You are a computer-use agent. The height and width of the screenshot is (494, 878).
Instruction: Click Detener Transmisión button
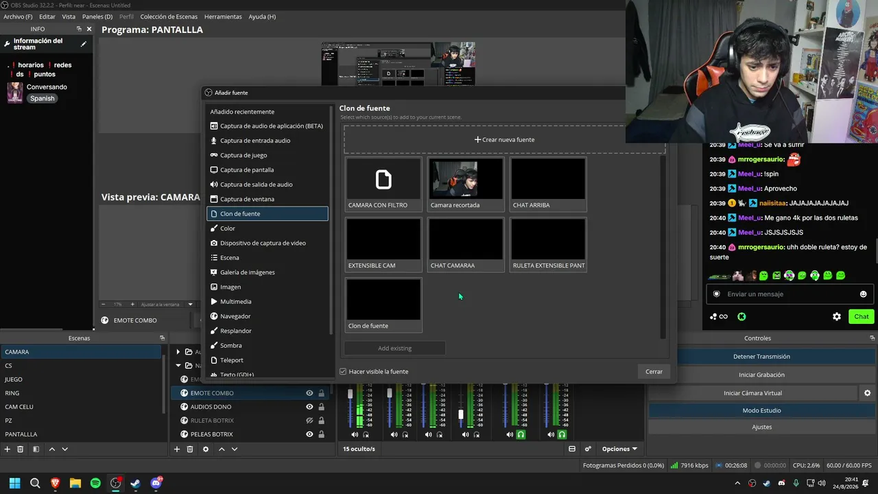point(761,357)
